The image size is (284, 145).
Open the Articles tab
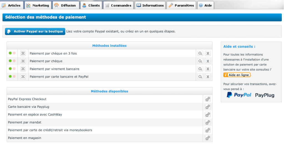pos(12,6)
